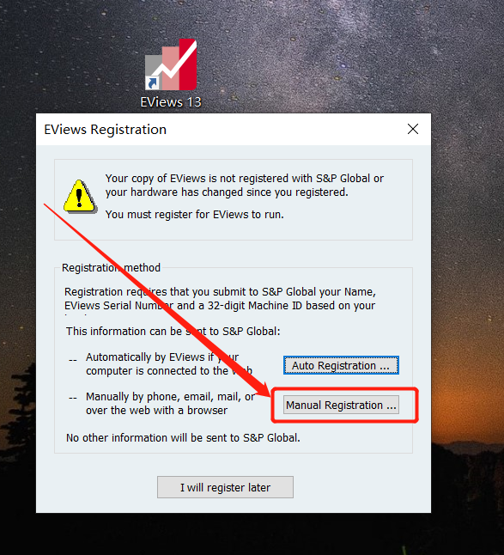Screen dimensions: 504x555
Task: Click the EViews Registration title bar text
Action: 105,130
